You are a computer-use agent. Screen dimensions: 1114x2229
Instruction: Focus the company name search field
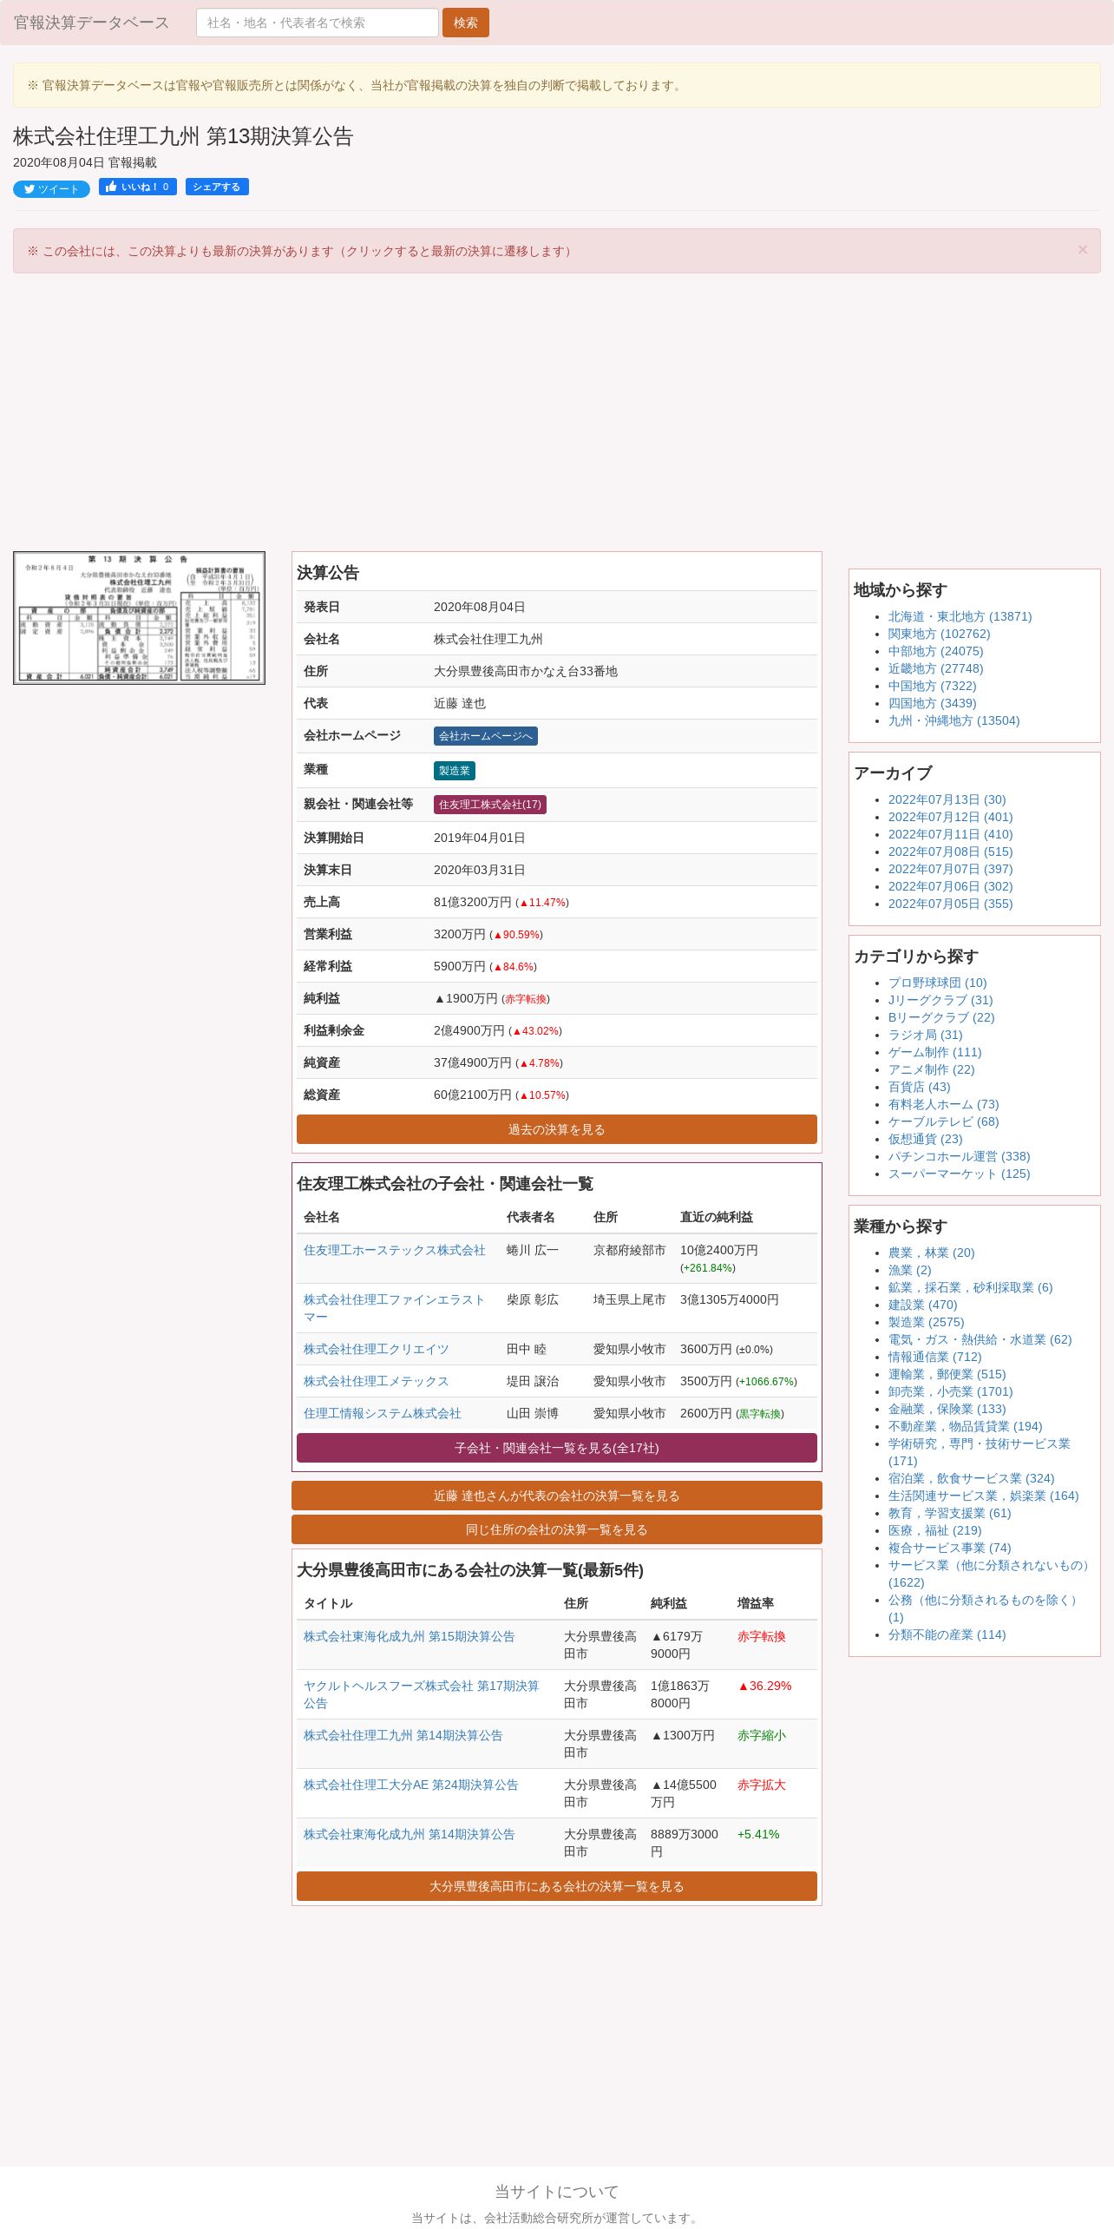317,23
